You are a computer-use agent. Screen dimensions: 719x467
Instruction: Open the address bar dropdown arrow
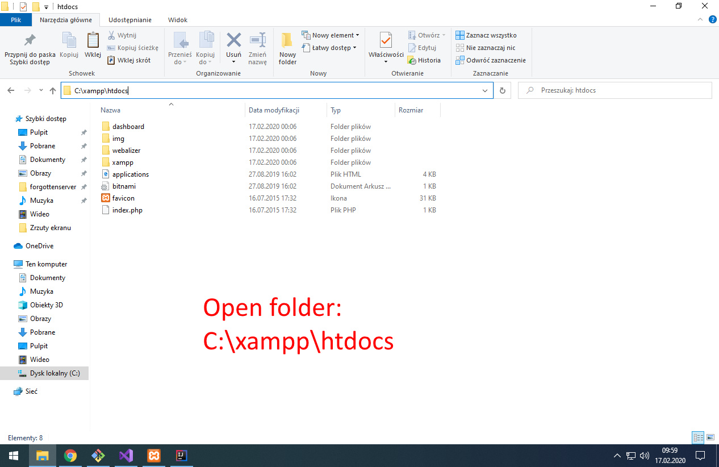click(x=484, y=90)
